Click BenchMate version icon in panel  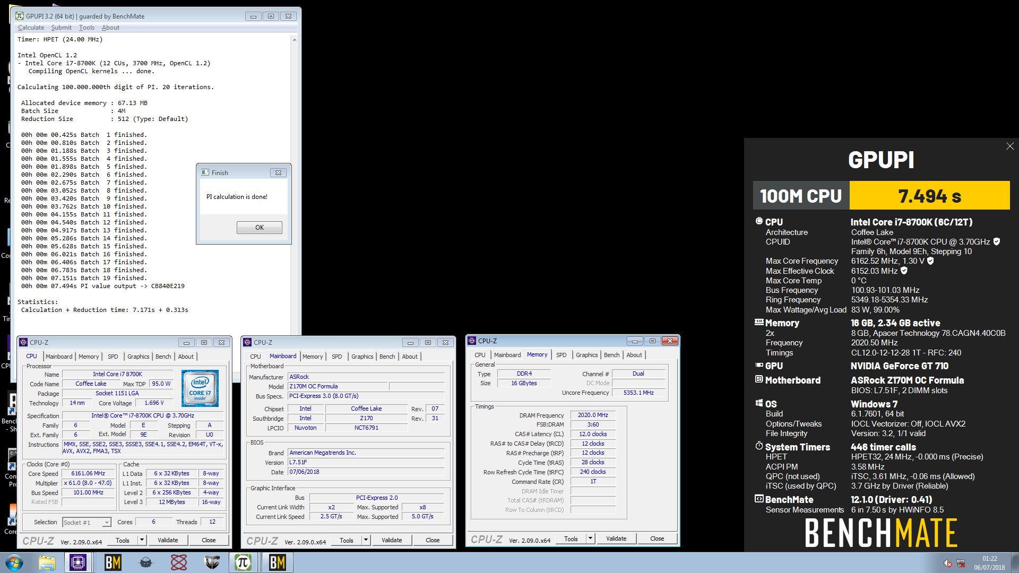[759, 499]
